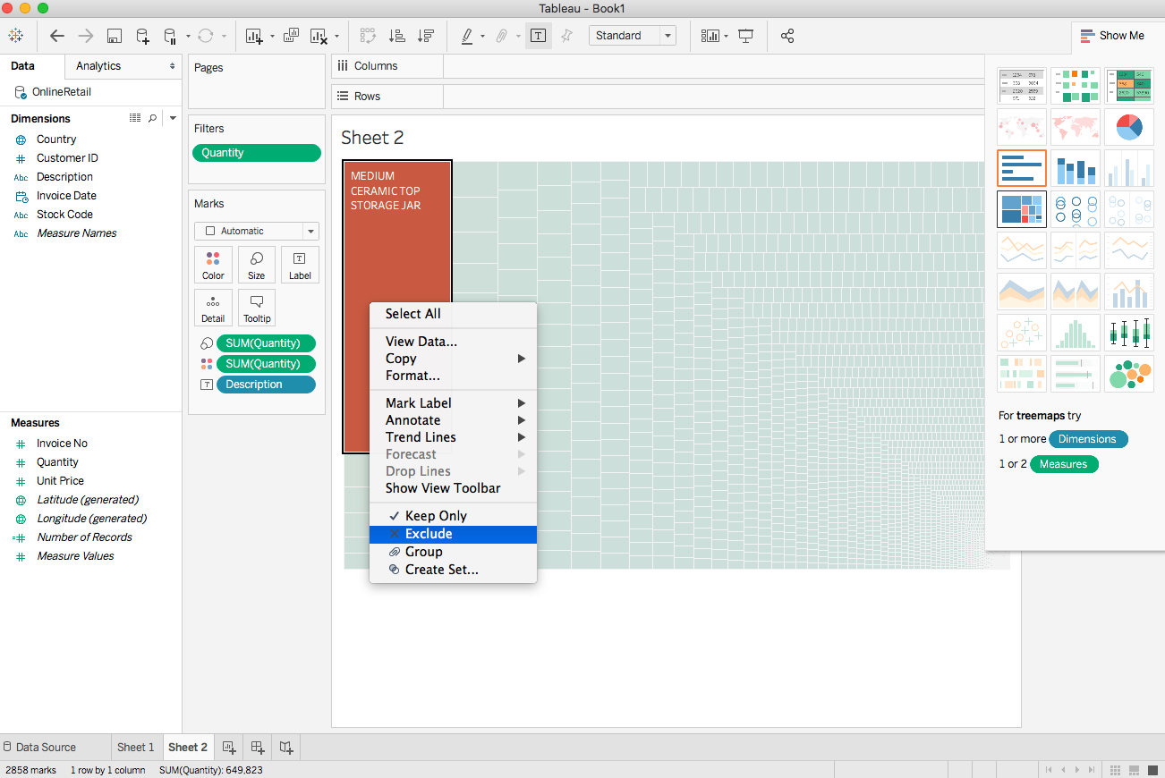
Task: Open the Color shelf on the Marks card
Action: 213,265
